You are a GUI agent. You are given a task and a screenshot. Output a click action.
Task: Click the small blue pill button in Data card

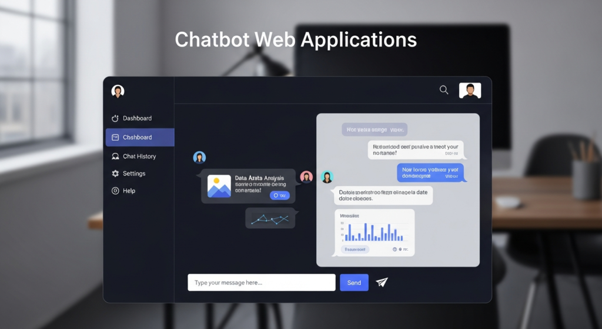click(x=279, y=195)
